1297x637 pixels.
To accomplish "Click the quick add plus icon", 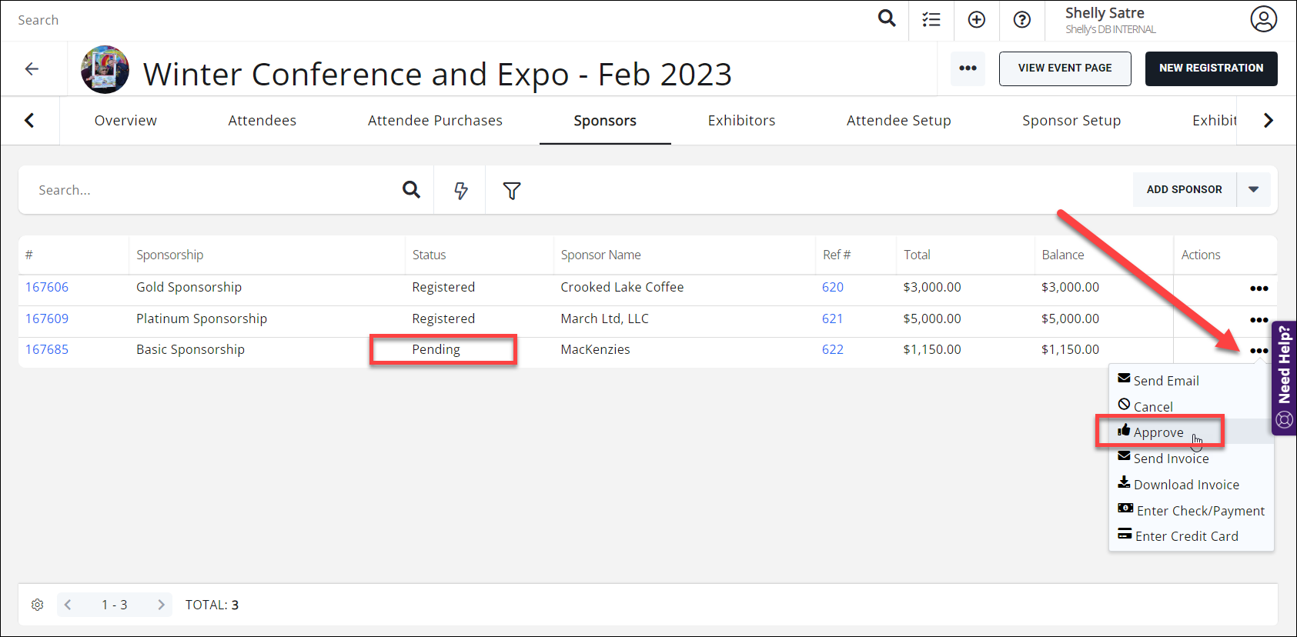I will 976,20.
